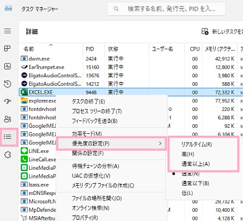Click memory value 10,400 K

[x=225, y=210]
